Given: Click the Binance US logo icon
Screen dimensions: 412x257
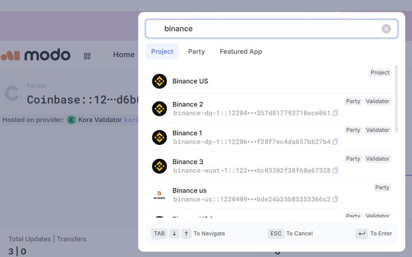Looking at the screenshot, I should [159, 81].
